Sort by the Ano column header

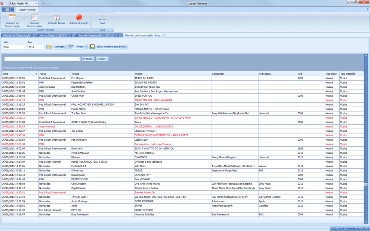[x=311, y=74]
